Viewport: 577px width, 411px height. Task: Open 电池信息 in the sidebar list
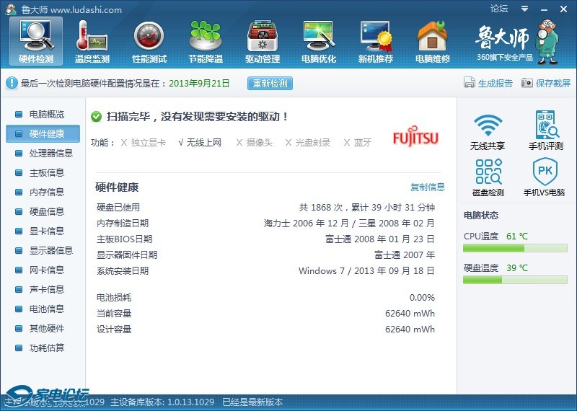(x=46, y=309)
